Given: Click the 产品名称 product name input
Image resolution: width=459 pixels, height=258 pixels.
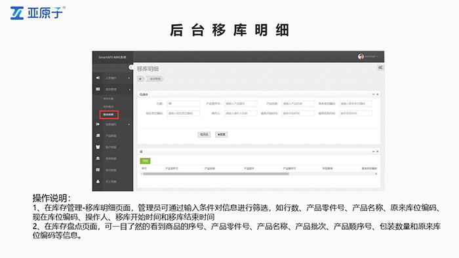Looking at the screenshot, I should (298, 103).
